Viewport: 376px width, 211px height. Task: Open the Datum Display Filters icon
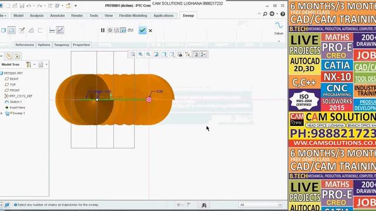click(x=187, y=55)
